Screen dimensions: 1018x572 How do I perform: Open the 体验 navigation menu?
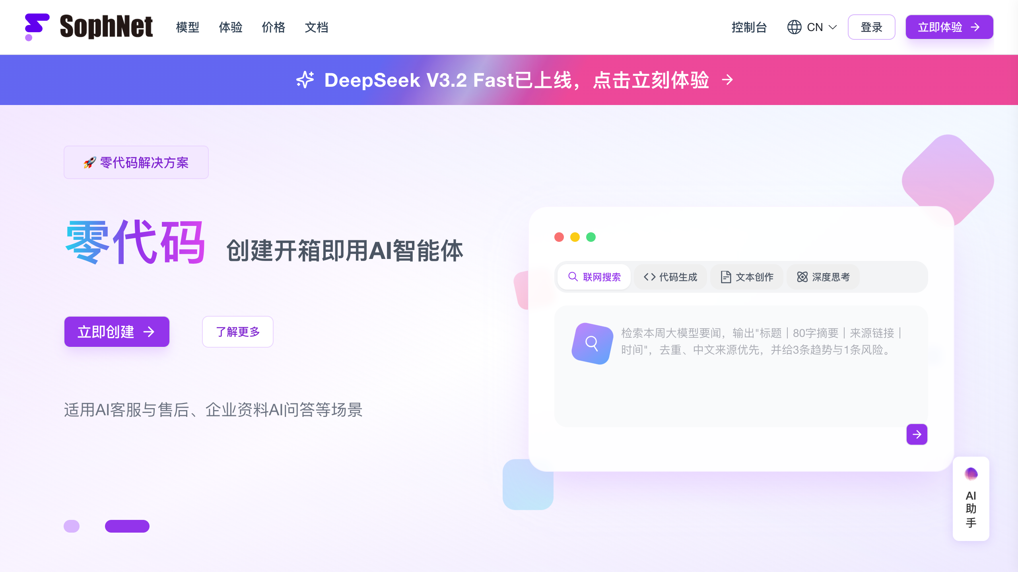coord(230,27)
